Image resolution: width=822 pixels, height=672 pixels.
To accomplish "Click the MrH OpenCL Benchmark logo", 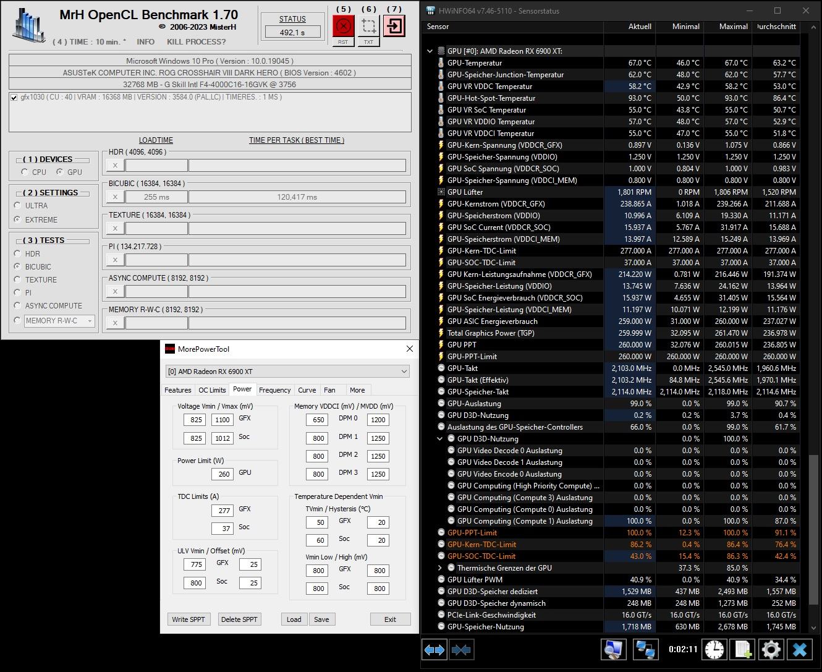I will coord(30,26).
